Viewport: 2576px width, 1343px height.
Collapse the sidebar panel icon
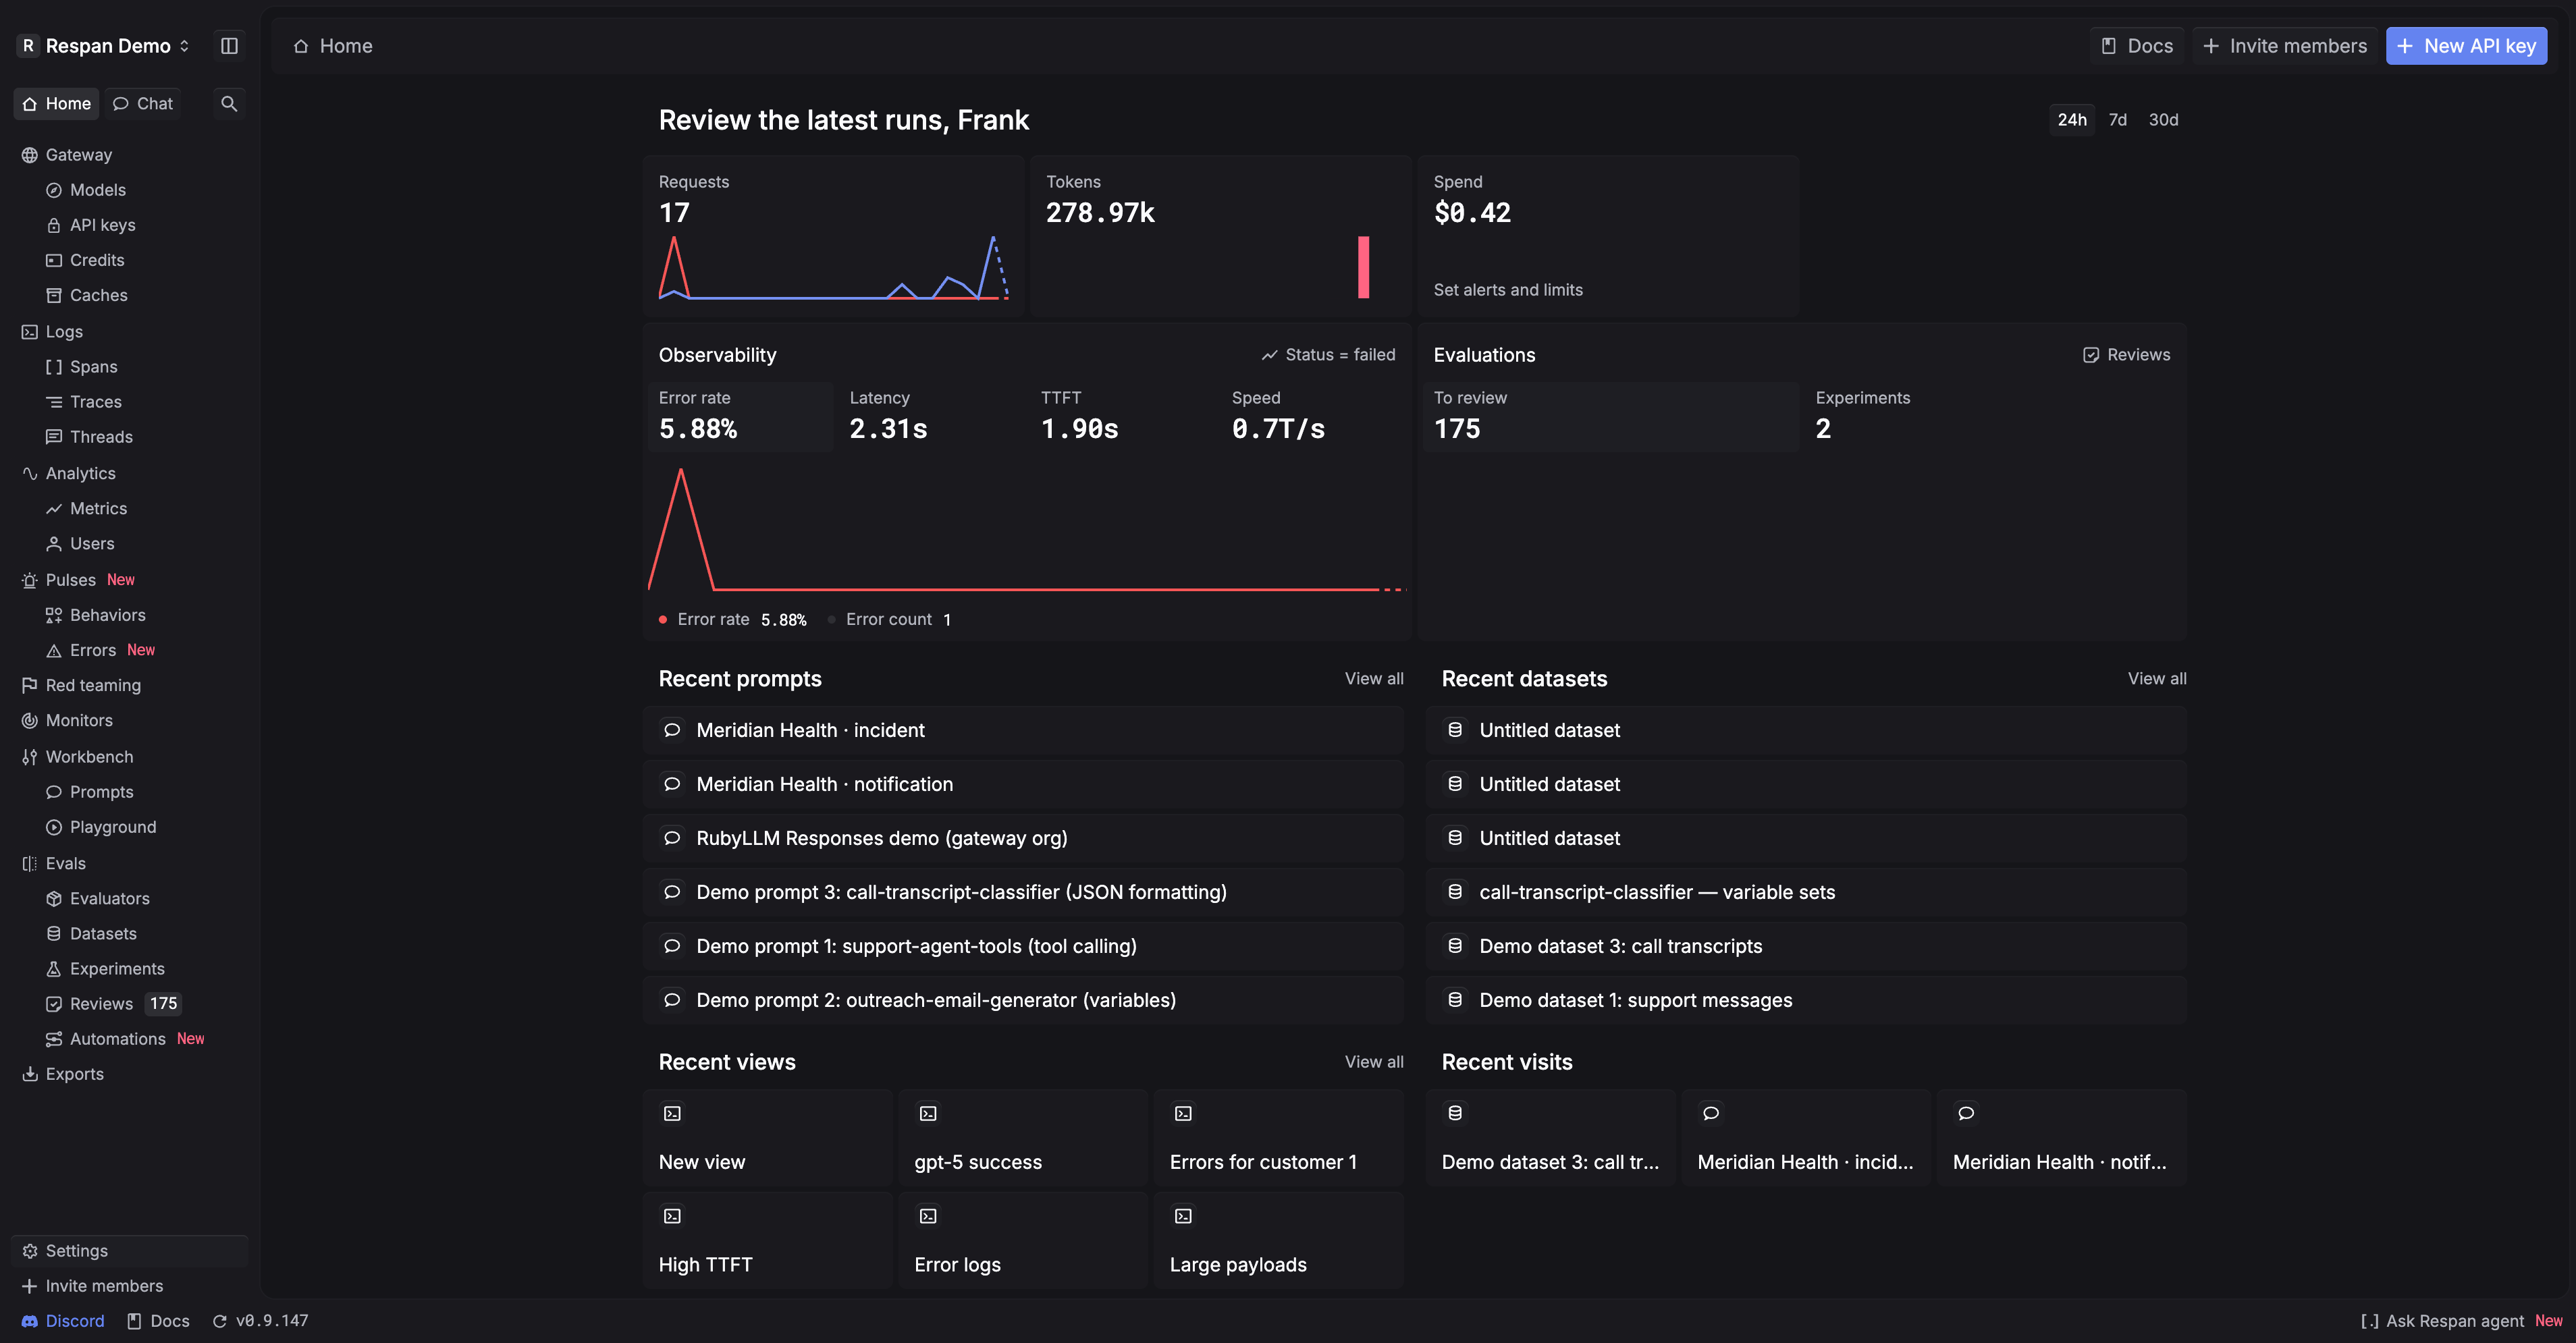pos(229,46)
